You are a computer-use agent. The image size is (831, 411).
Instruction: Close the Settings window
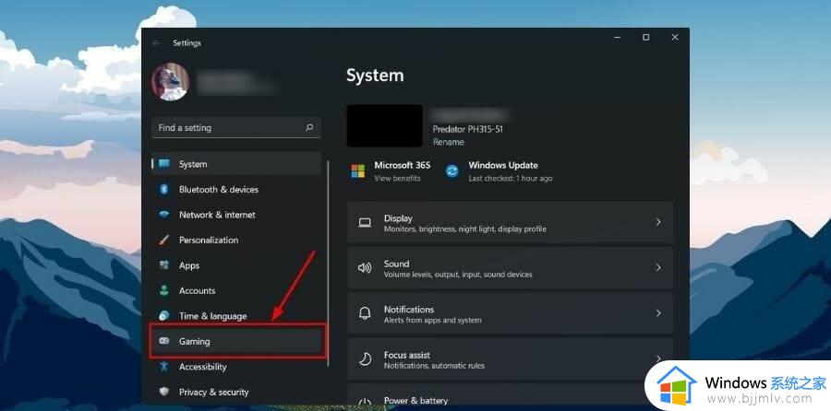coord(675,38)
